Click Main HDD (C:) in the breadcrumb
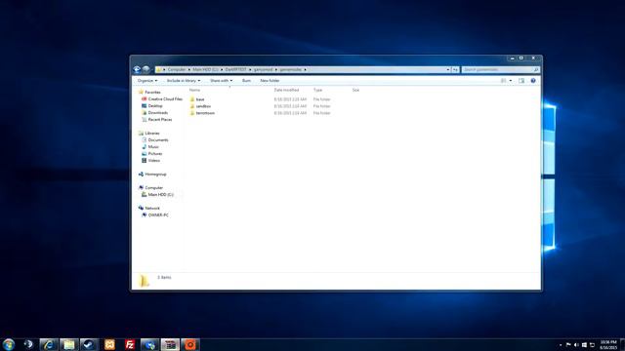This screenshot has width=625, height=351. 206,69
